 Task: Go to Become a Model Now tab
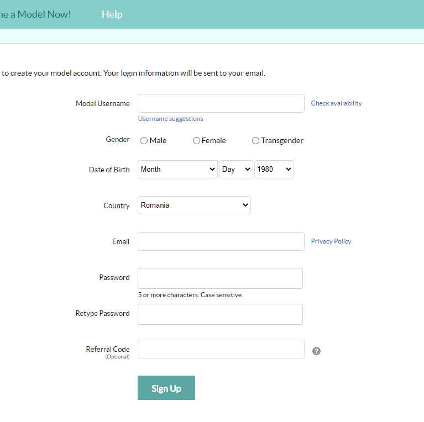point(35,14)
